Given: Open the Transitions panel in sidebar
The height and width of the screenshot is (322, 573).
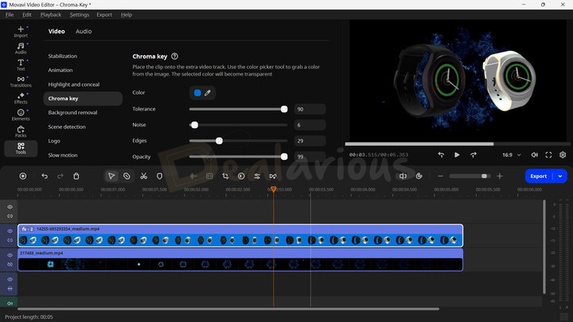Looking at the screenshot, I should coord(21,80).
